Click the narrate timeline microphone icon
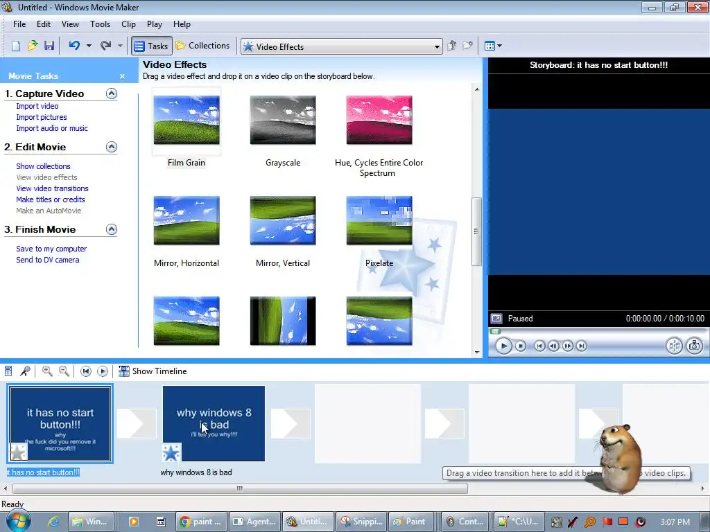The image size is (710, 532). pos(26,371)
